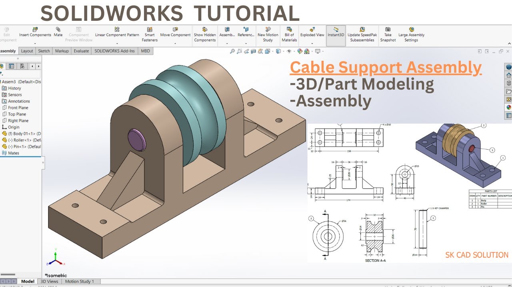This screenshot has width=512, height=288.
Task: Open the Display Style icon
Action: (x=278, y=51)
